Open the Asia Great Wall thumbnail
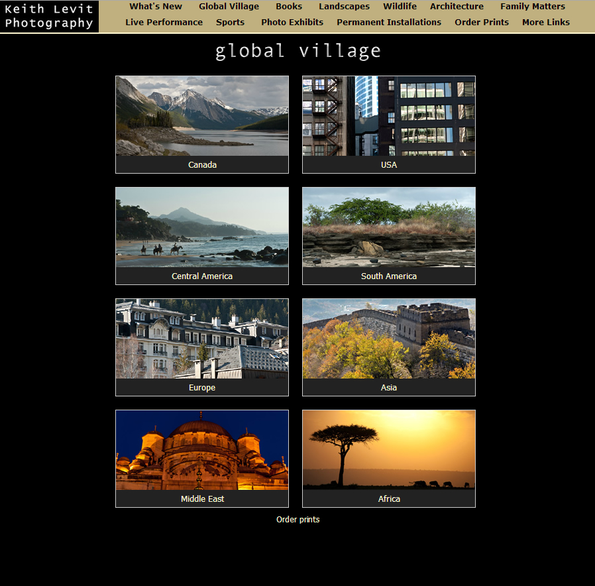Image resolution: width=595 pixels, height=586 pixels. click(x=388, y=339)
